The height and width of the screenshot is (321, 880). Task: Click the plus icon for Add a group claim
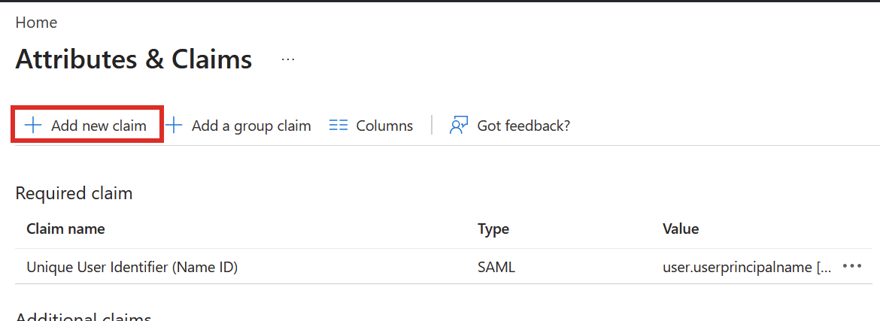pyautogui.click(x=174, y=126)
